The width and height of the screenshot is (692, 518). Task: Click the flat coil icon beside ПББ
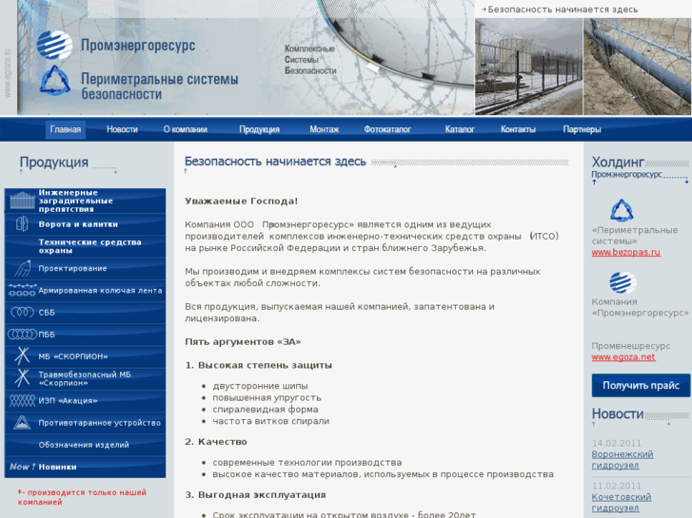tap(22, 335)
